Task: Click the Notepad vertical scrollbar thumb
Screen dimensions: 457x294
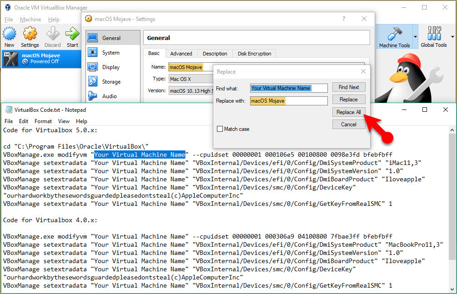Action: 452,197
